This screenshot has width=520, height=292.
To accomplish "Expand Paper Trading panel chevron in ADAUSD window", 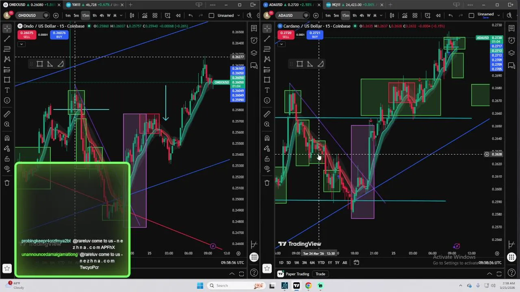I will coord(490,274).
